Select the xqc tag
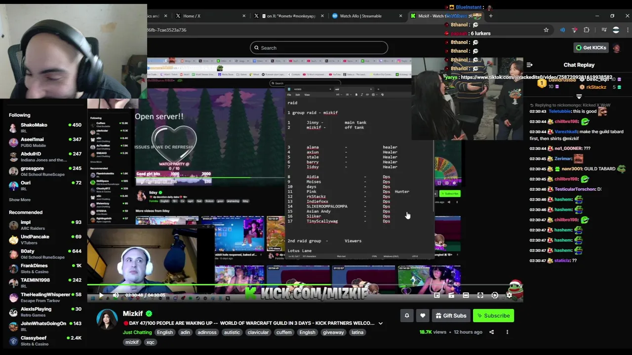The height and width of the screenshot is (355, 632). [150, 342]
